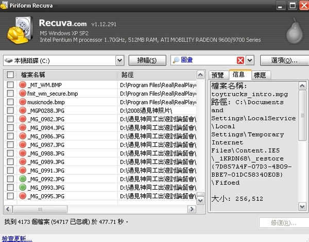Check the box for musicnode.bmp
The height and width of the screenshot is (242, 309).
10,102
